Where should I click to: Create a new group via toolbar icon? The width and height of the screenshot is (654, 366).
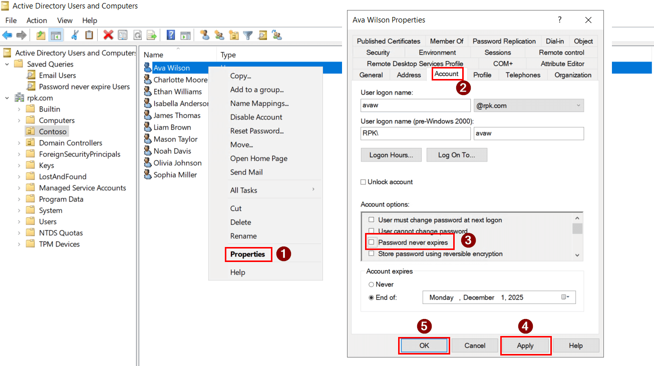click(219, 35)
